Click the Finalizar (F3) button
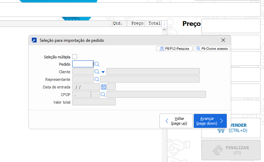Viewport: 264px width, 162px height. [231, 150]
